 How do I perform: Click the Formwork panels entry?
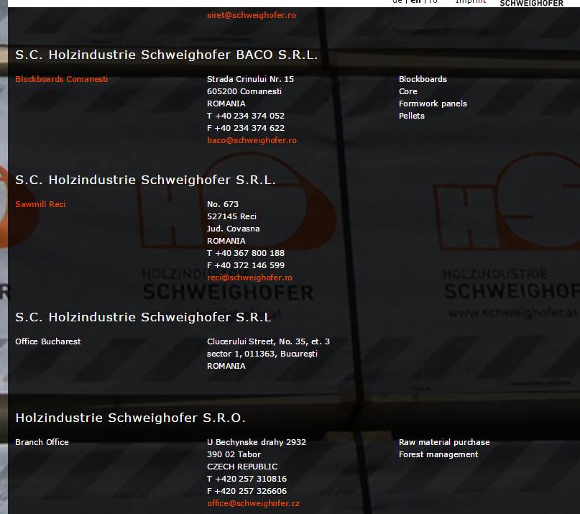click(433, 104)
